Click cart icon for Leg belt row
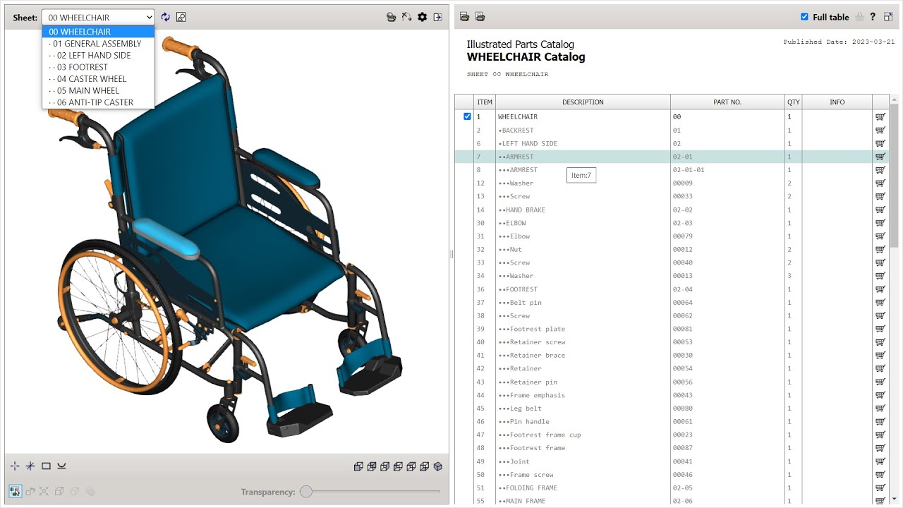This screenshot has height=508, width=903. pos(880,409)
